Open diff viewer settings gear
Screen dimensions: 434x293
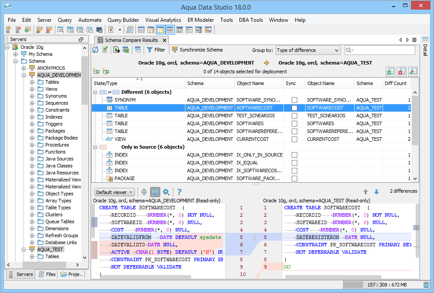click(166, 192)
